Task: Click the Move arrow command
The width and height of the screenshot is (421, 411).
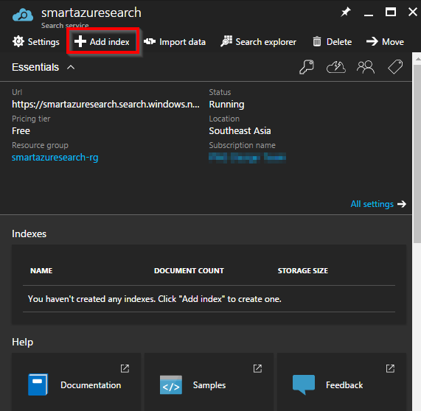Action: [x=386, y=42]
